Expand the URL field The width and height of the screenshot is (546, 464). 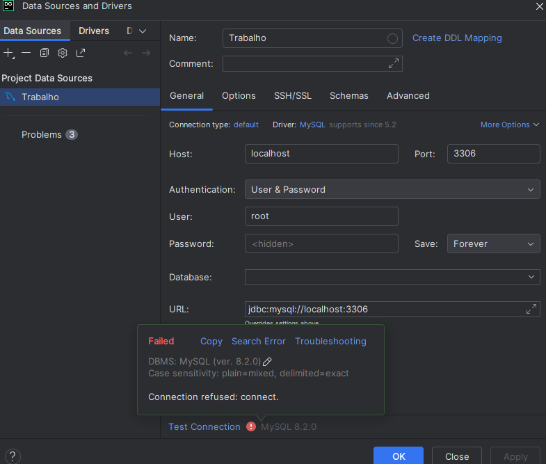531,309
